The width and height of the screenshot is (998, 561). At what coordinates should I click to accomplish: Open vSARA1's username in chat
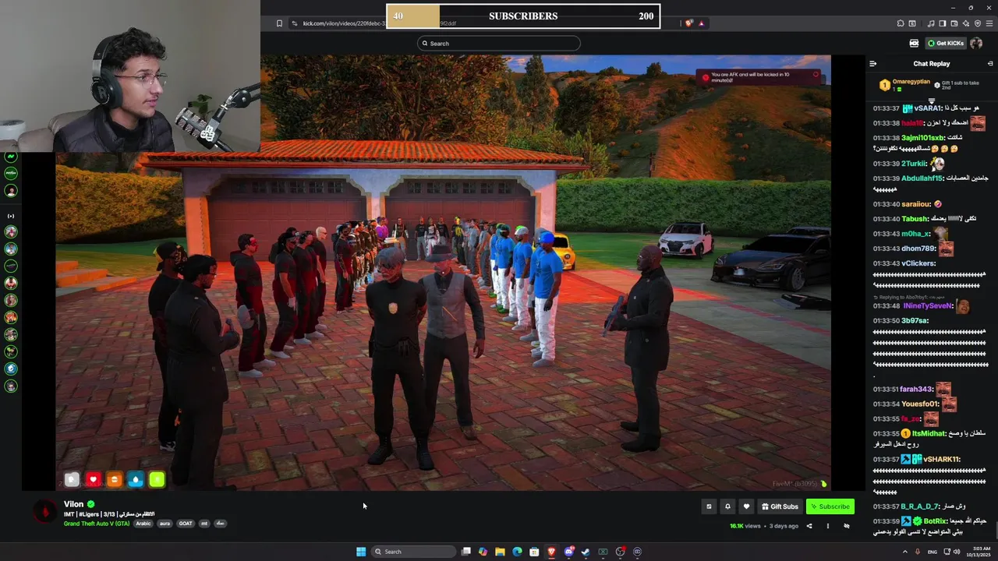(927, 108)
